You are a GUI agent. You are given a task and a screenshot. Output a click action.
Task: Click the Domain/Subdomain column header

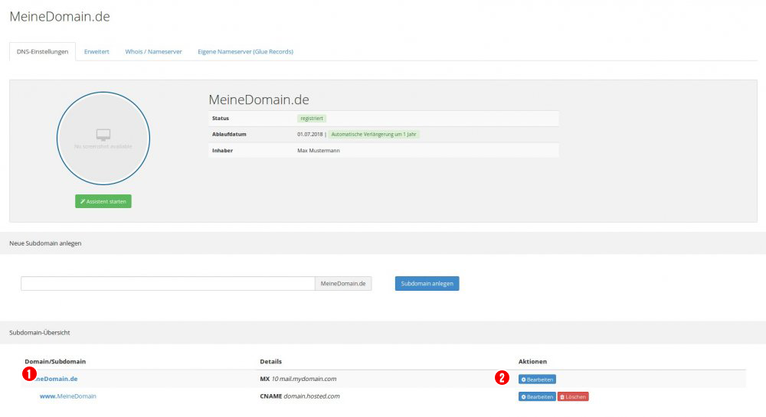point(55,361)
